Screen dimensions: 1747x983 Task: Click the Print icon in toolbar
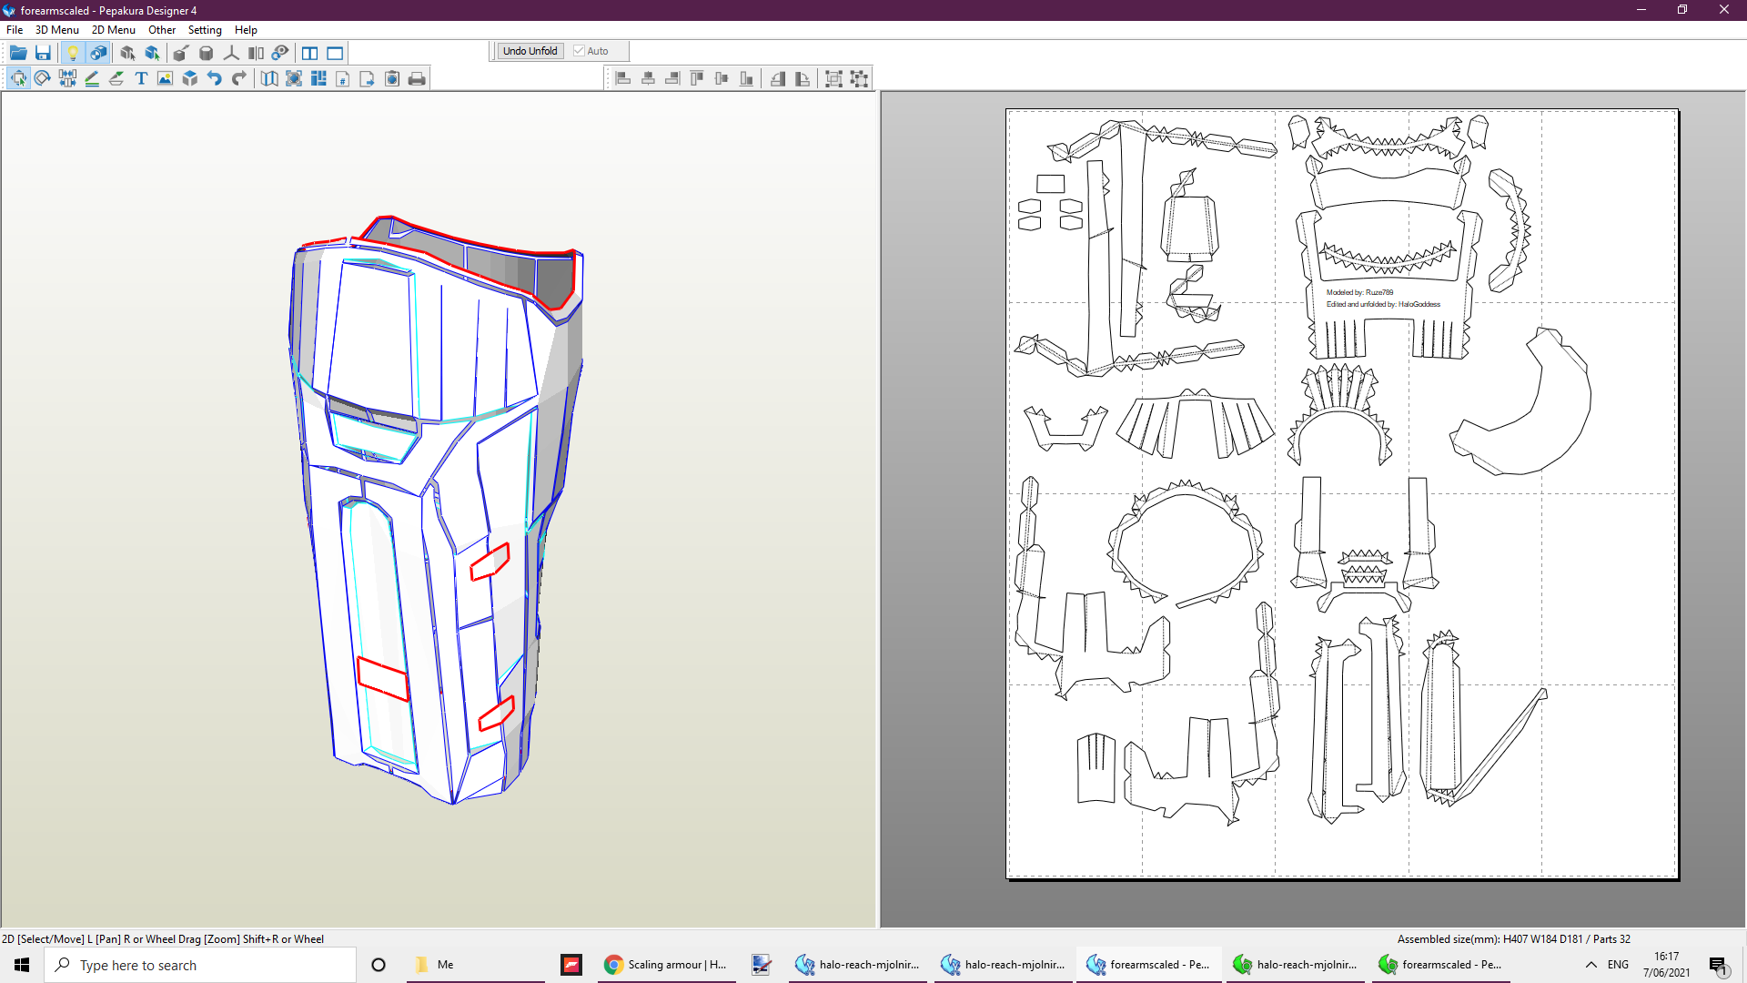(417, 78)
